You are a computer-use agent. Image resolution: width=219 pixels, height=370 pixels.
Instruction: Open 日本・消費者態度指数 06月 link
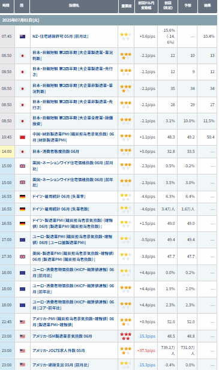point(56,152)
